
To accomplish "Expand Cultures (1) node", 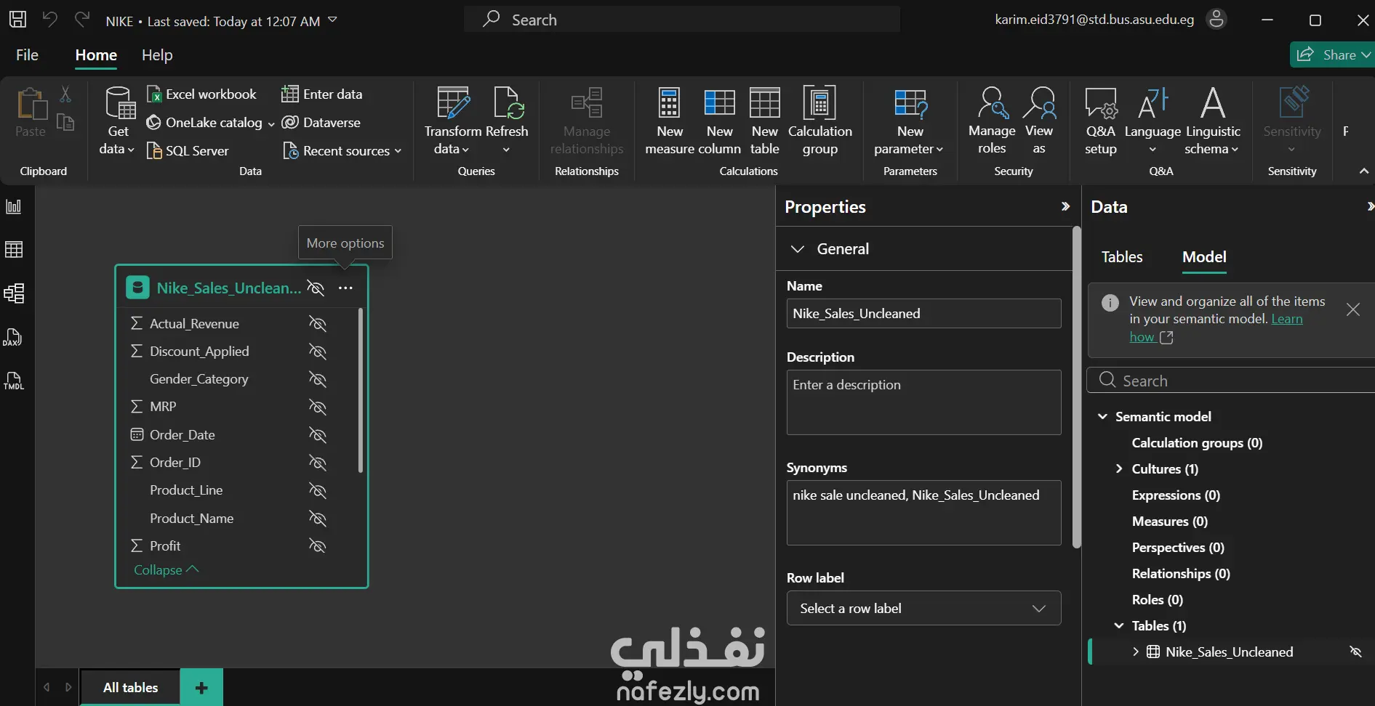I will (1119, 469).
